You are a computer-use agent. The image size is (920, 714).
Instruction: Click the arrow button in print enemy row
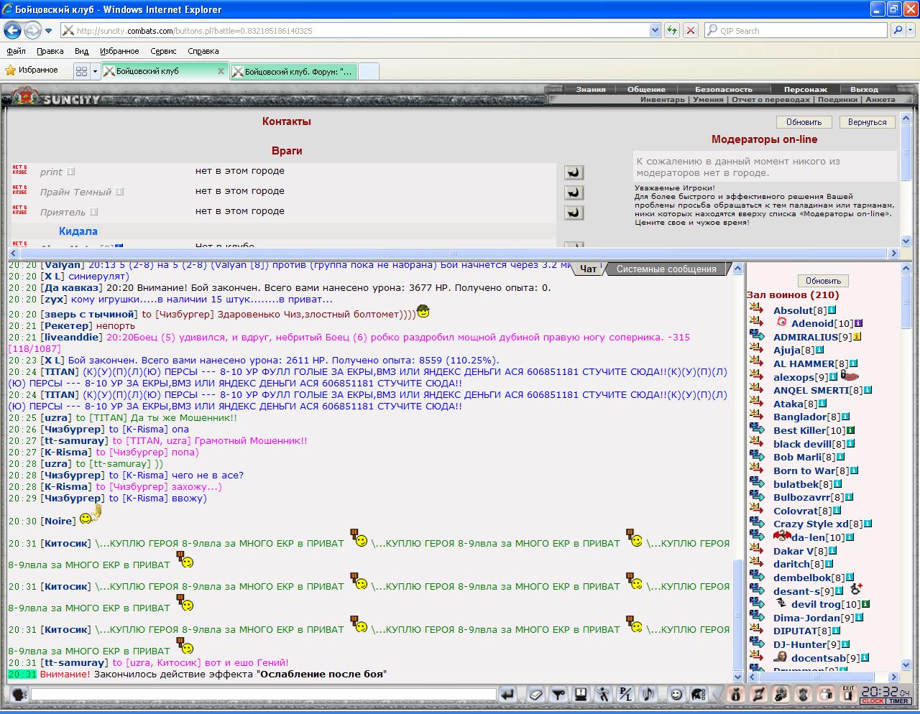pyautogui.click(x=574, y=172)
